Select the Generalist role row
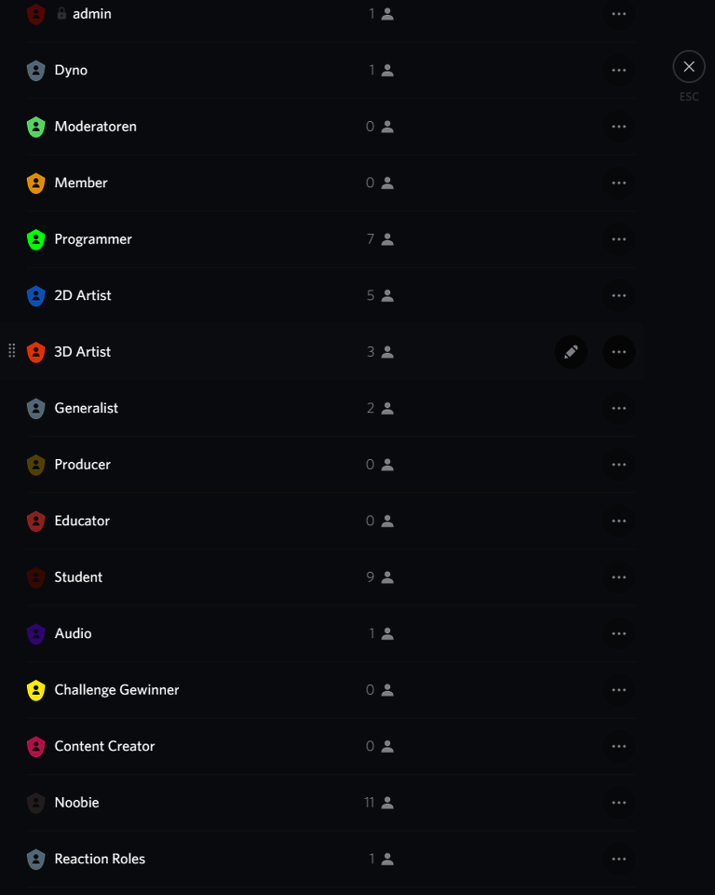This screenshot has width=715, height=895. click(87, 408)
